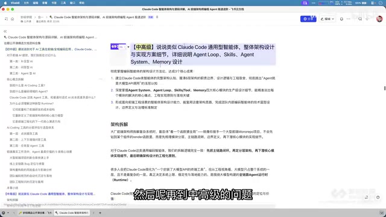Open the 【中高级】 section in outline
Screen dimensions: 386x217
pyautogui.click(x=50, y=194)
